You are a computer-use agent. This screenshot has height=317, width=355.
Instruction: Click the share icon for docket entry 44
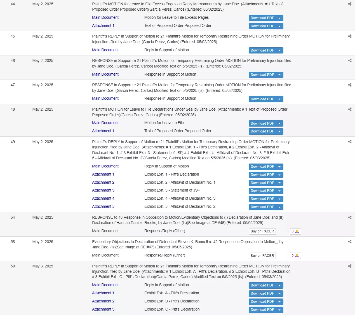click(x=349, y=4)
